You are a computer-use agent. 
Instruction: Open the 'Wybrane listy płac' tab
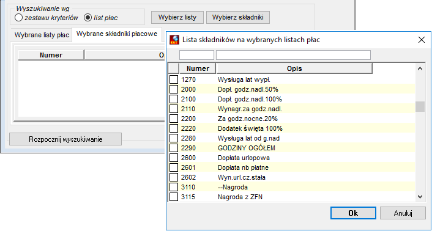[x=42, y=35]
